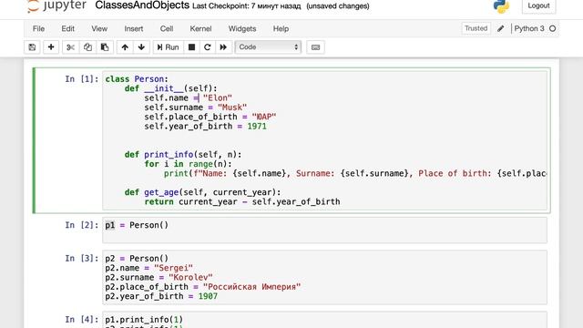The height and width of the screenshot is (328, 583).
Task: Save and checkpoint the notebook
Action: [x=32, y=47]
